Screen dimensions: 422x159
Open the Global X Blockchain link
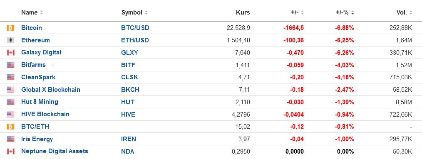tap(51, 90)
